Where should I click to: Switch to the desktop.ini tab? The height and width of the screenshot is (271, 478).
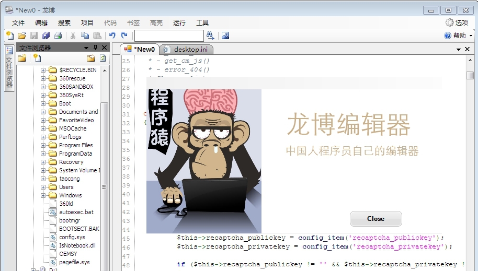186,49
